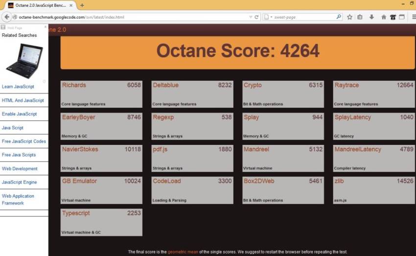
Task: Click the Typescript score 2253
Action: (x=134, y=213)
